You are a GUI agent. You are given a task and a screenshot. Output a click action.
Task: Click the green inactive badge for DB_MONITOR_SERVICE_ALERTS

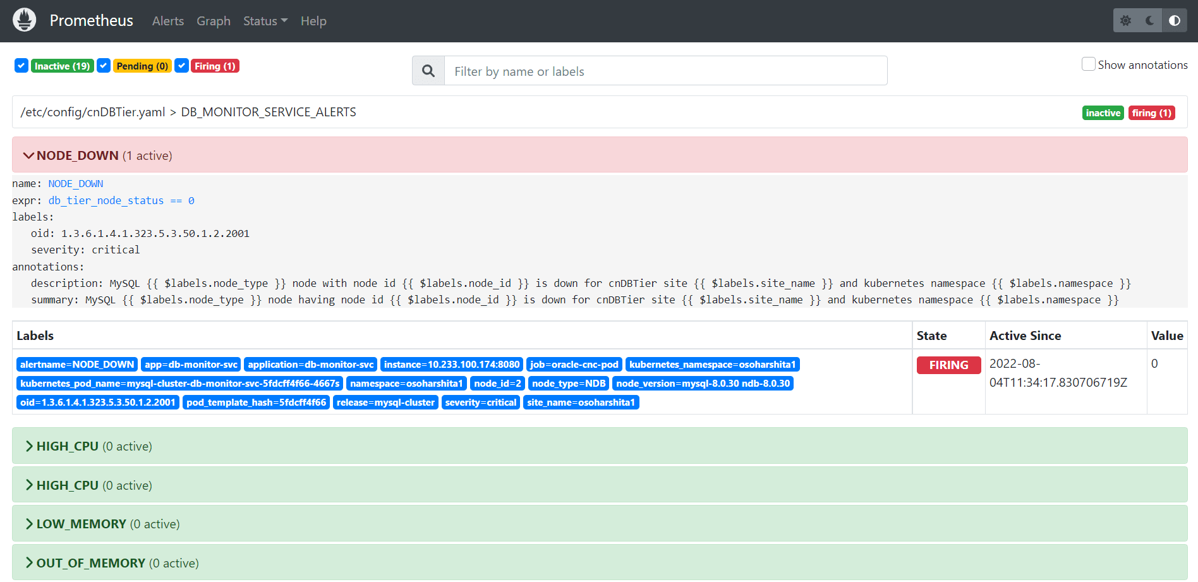pos(1103,112)
